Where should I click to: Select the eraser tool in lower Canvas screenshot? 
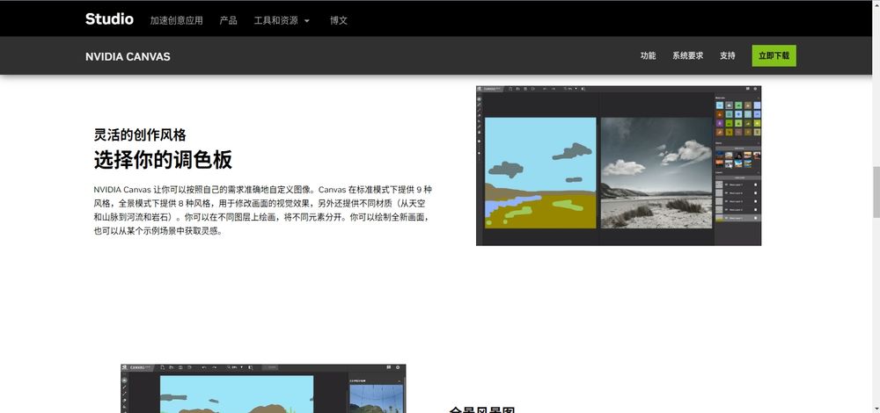pyautogui.click(x=125, y=401)
